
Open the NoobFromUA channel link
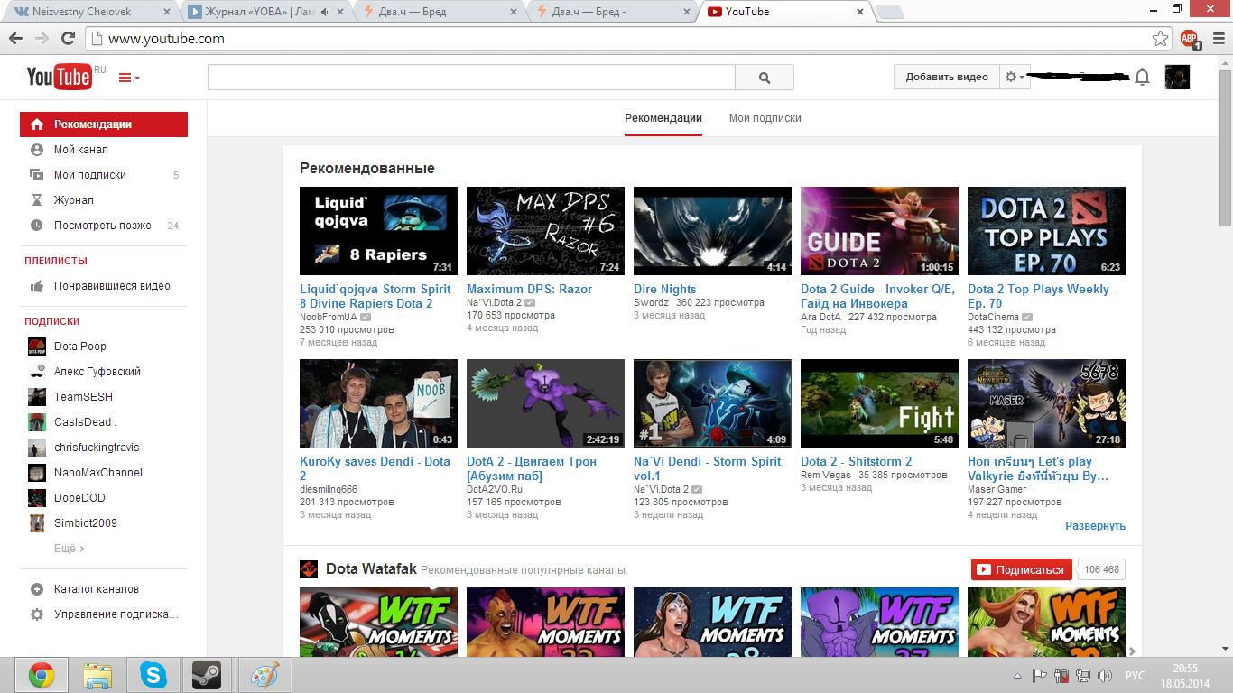[329, 318]
